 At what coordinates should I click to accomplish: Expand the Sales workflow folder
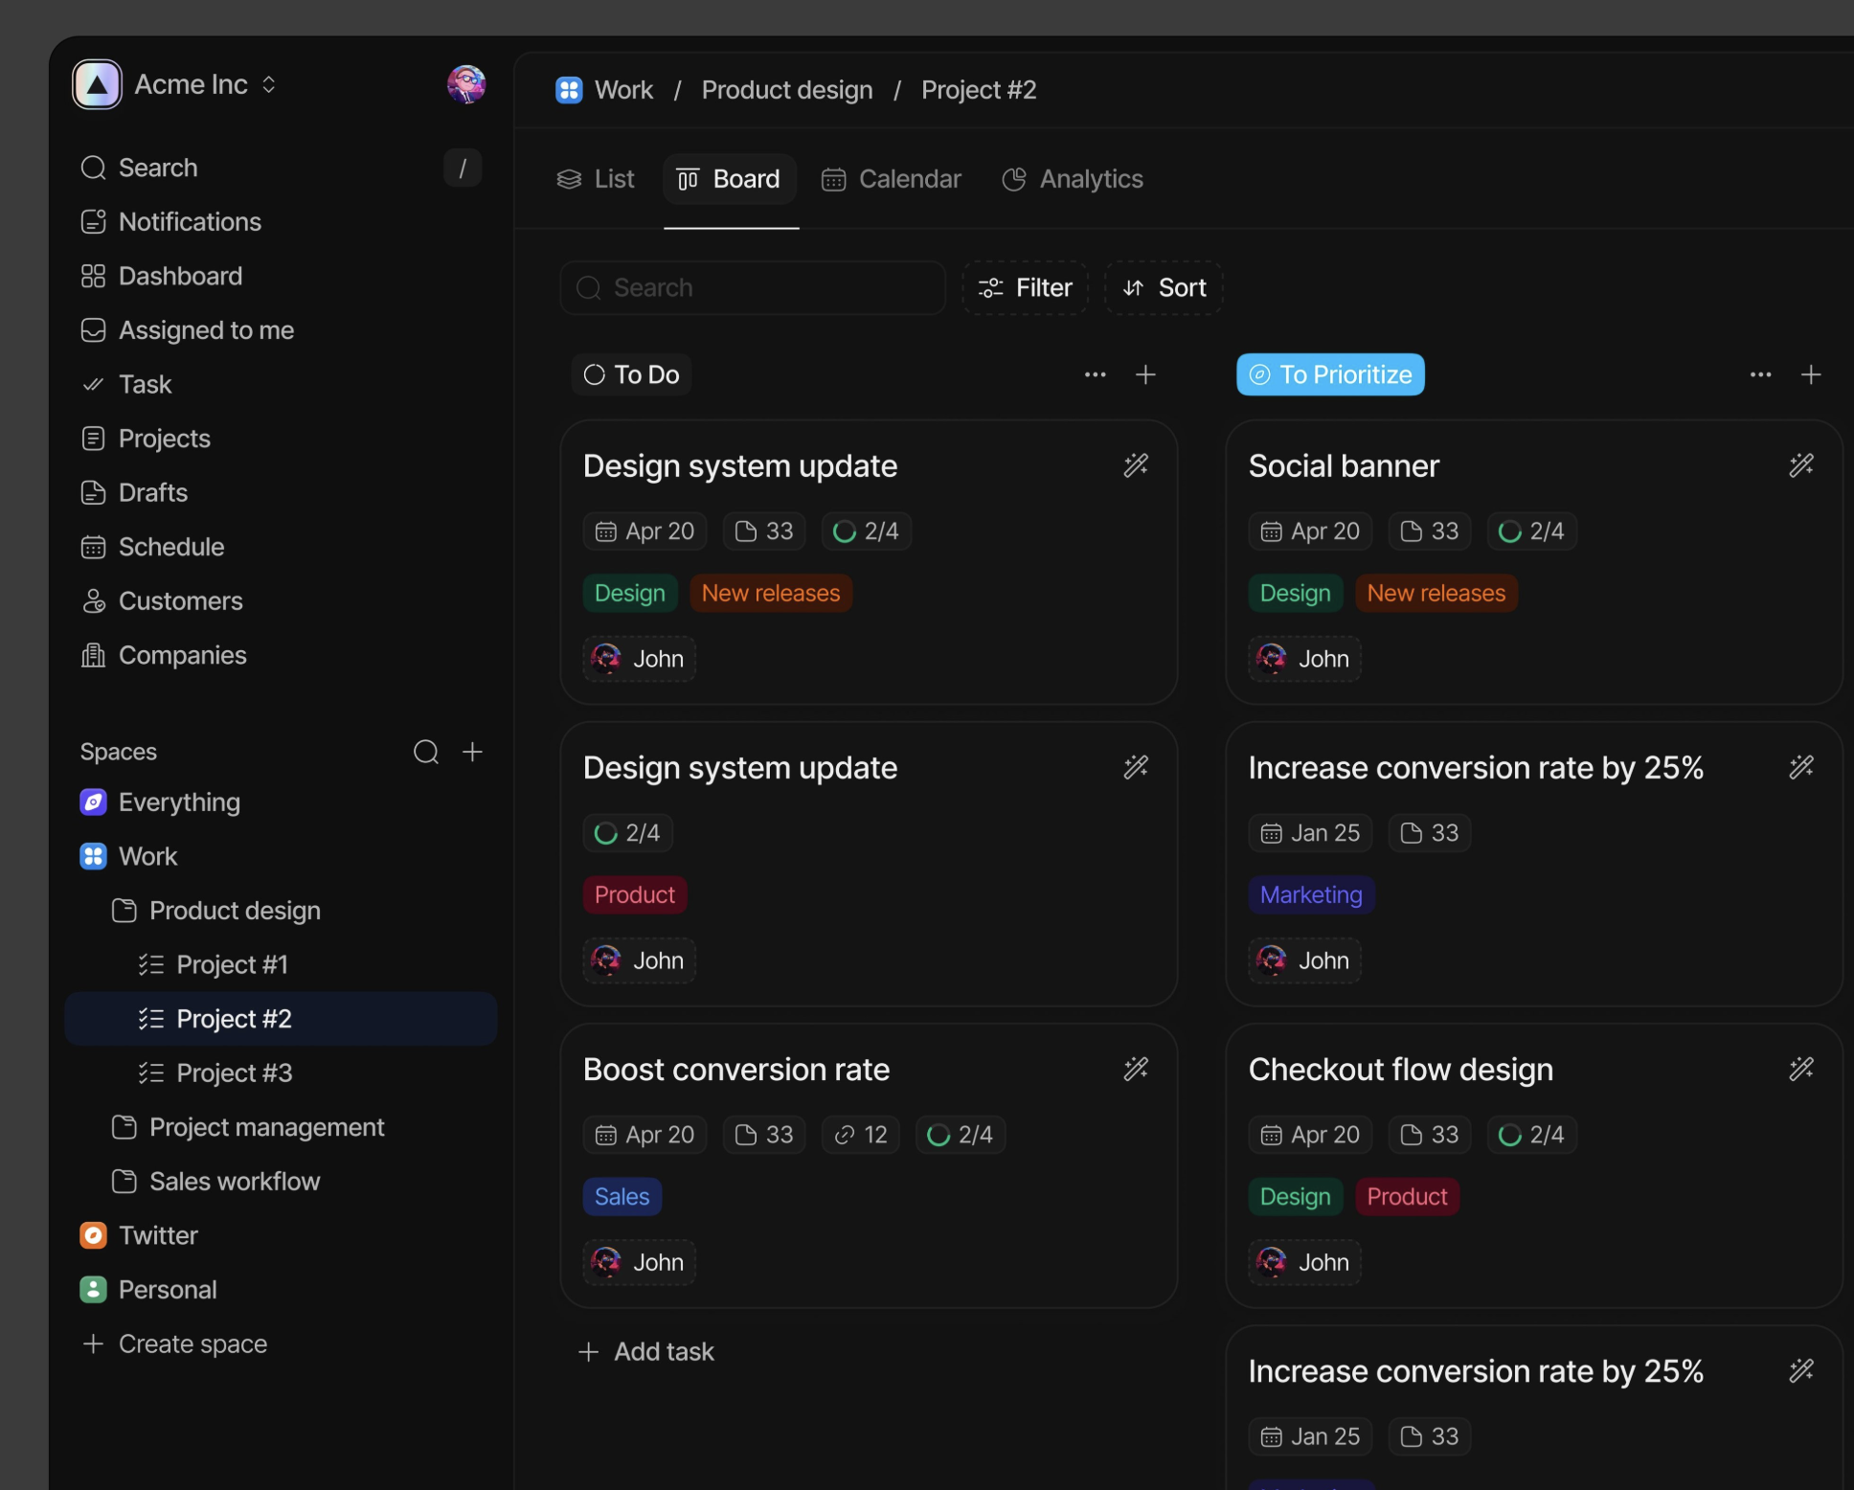click(x=215, y=1182)
